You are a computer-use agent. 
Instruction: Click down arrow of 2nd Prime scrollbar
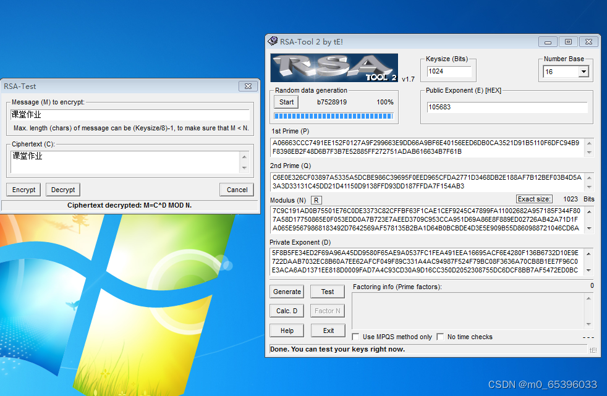click(589, 187)
